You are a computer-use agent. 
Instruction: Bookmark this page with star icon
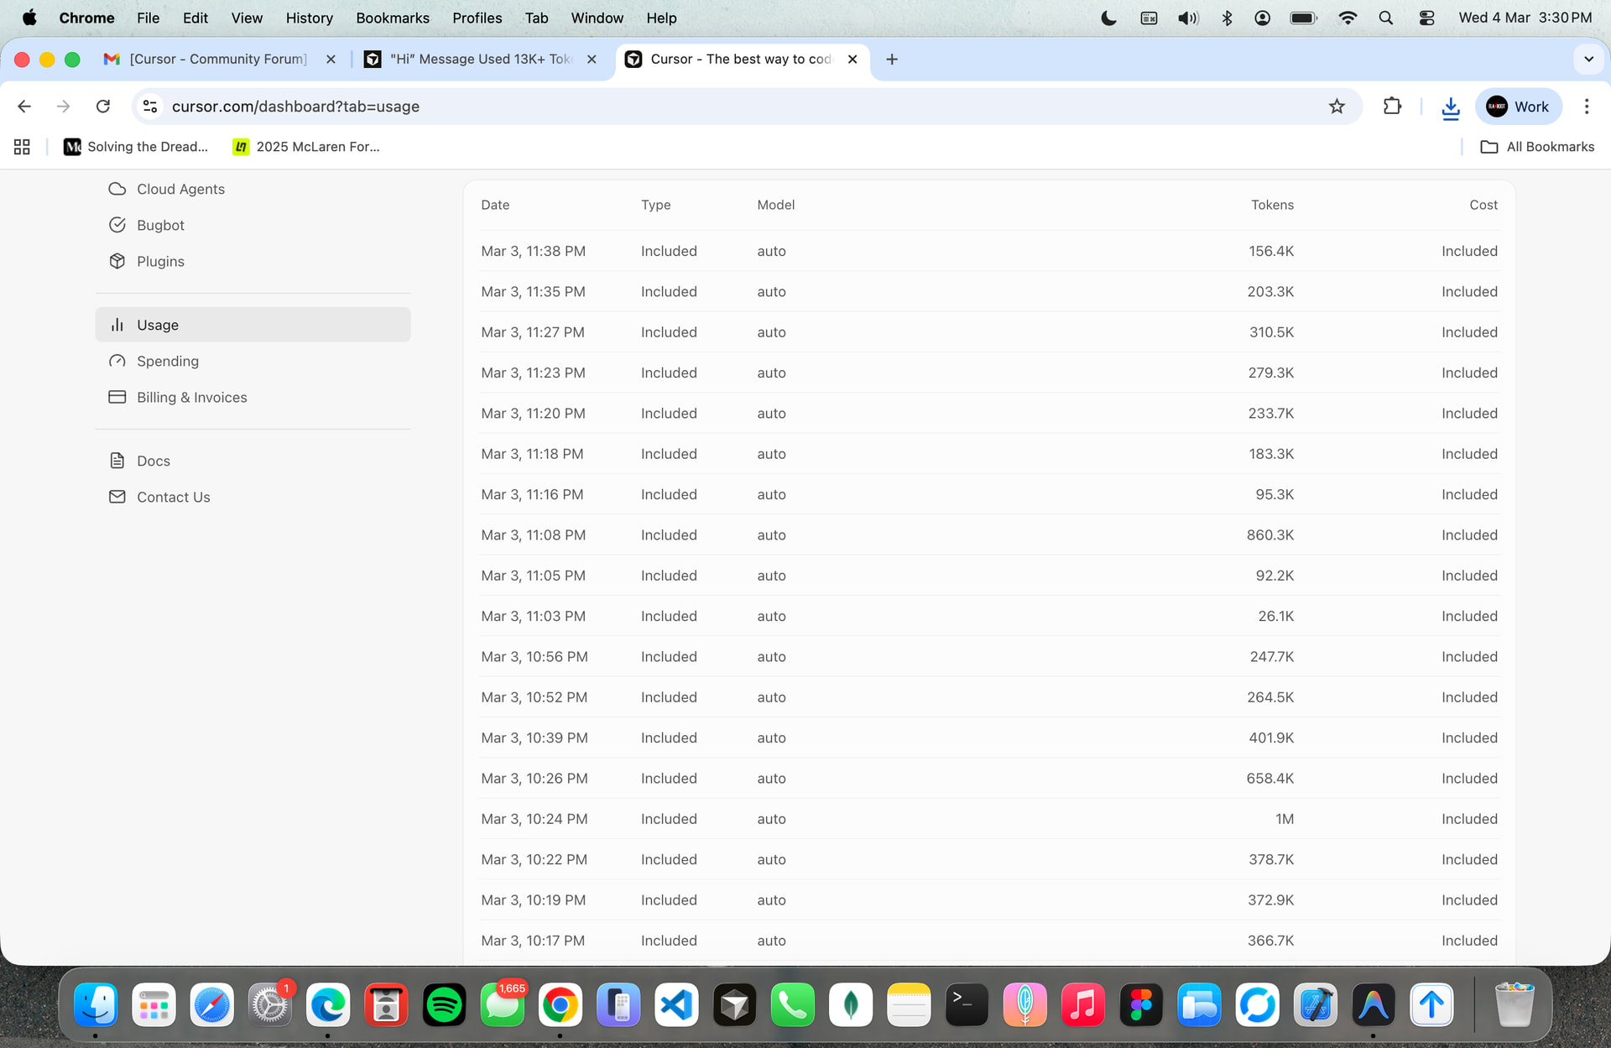tap(1337, 107)
